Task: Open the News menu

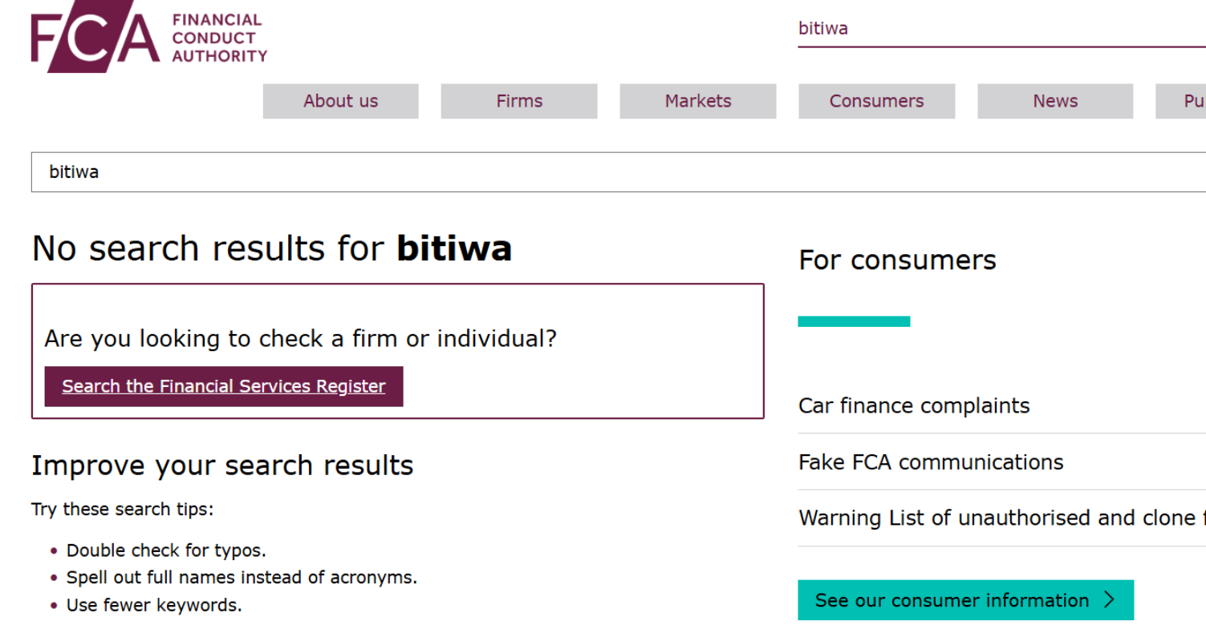Action: [x=1055, y=101]
